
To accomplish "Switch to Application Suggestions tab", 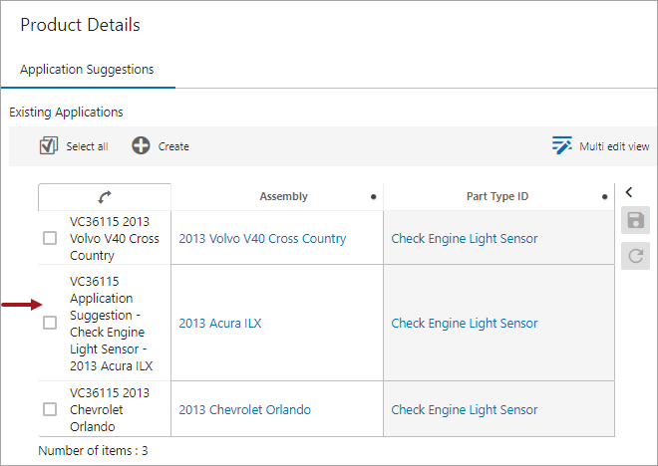I will click(x=87, y=69).
